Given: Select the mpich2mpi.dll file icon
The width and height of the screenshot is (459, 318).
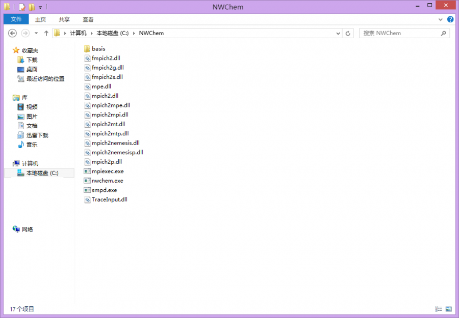Looking at the screenshot, I should click(87, 114).
